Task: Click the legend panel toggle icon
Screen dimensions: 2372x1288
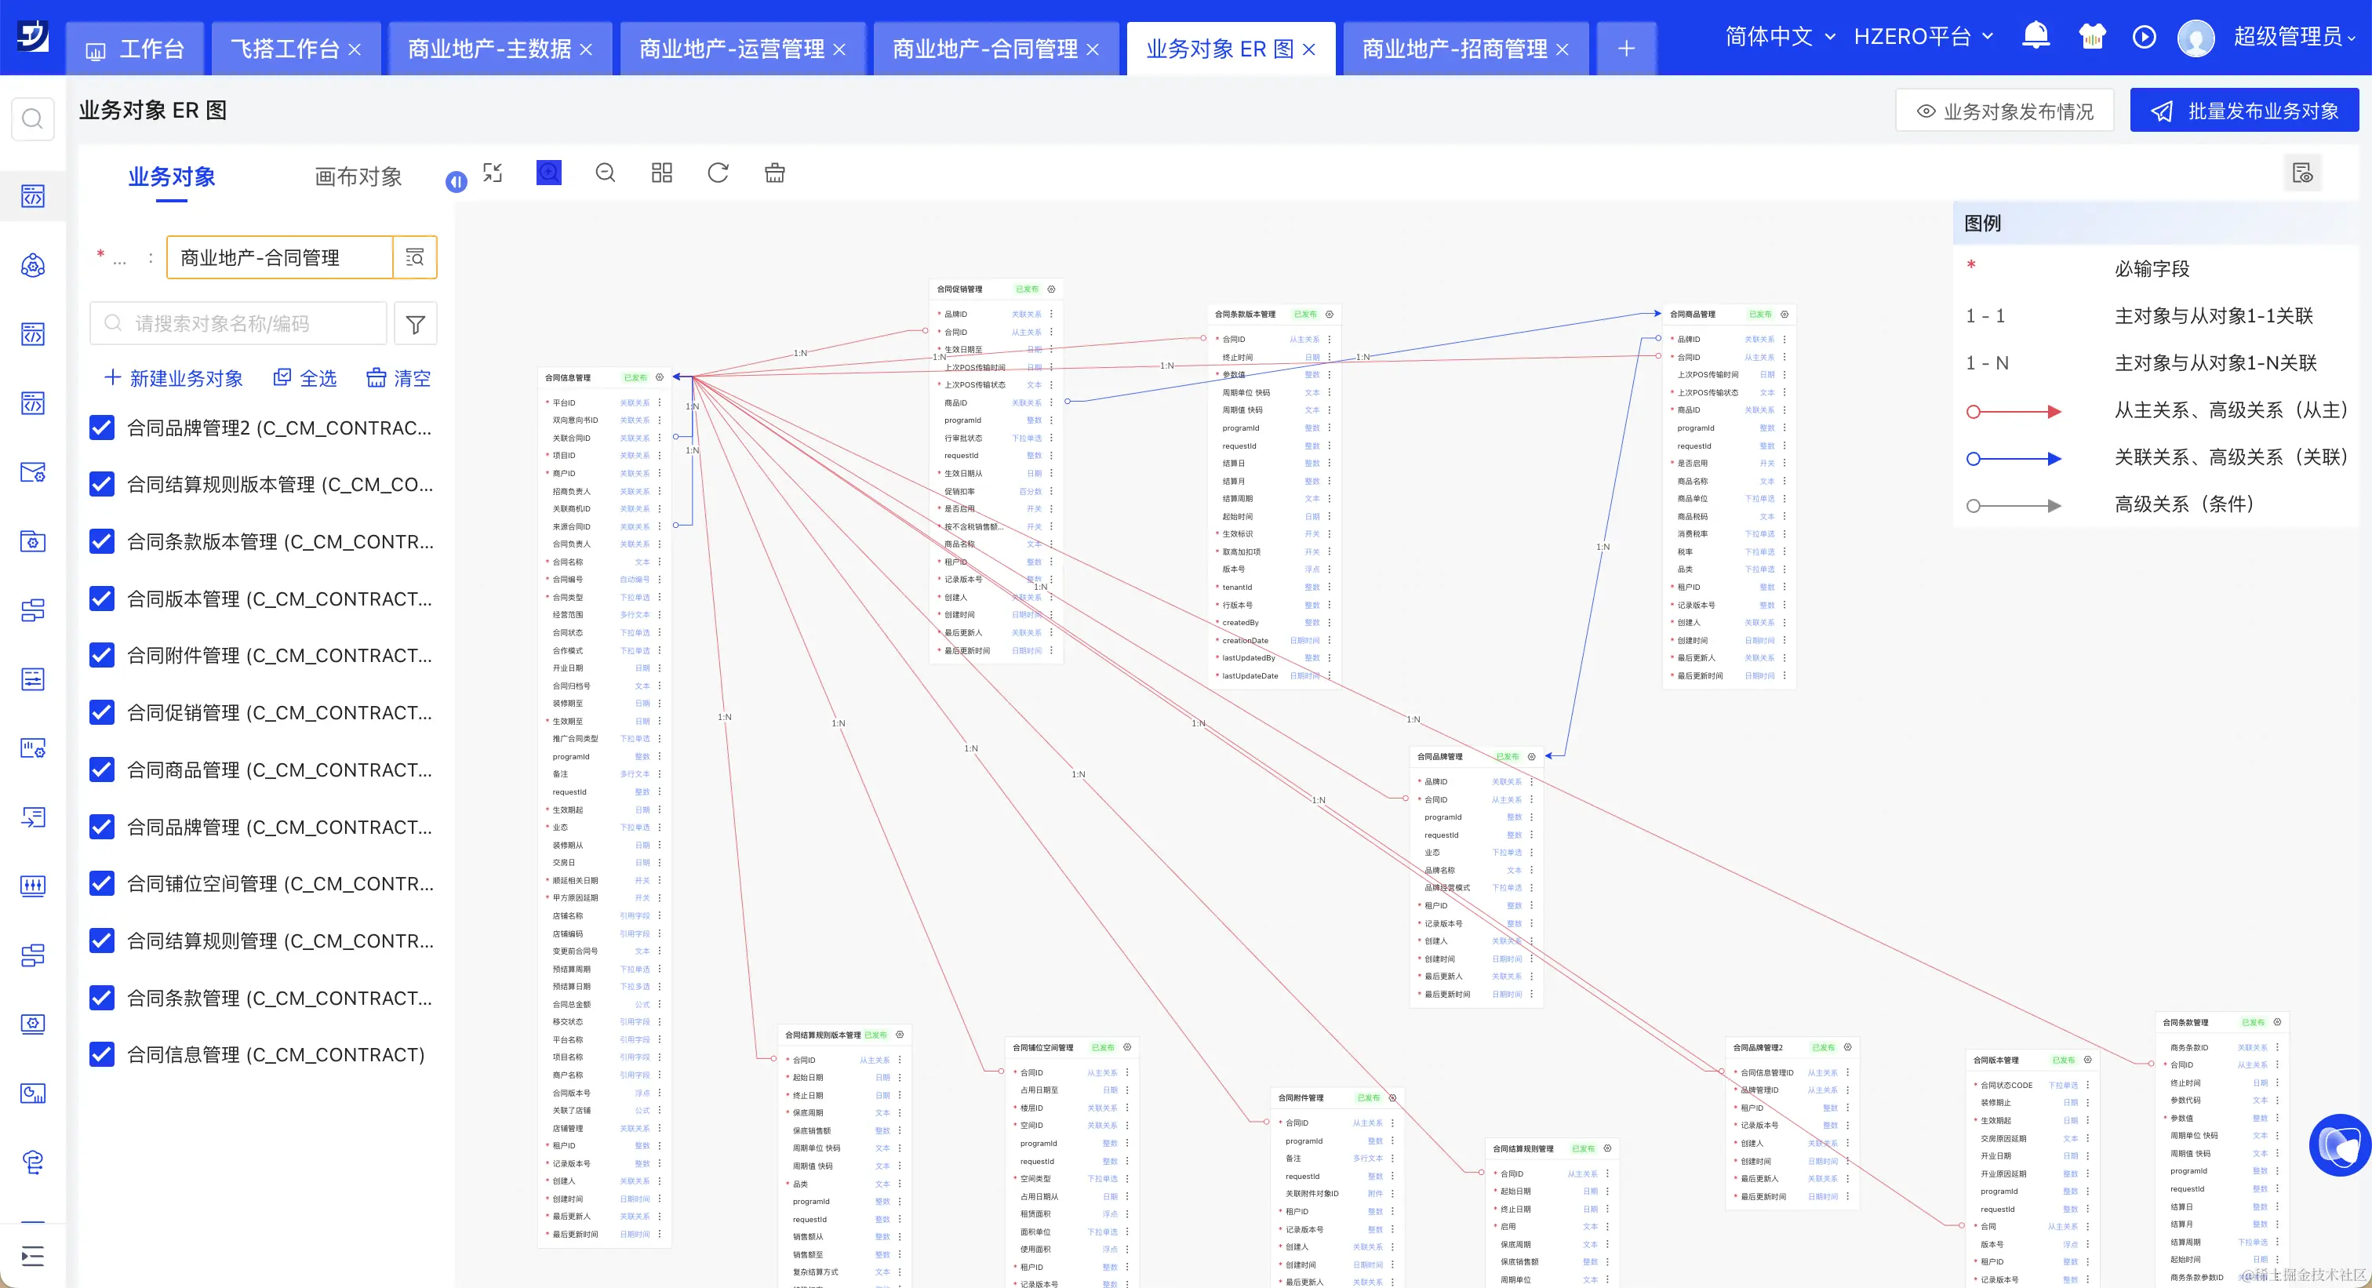Action: [2302, 173]
